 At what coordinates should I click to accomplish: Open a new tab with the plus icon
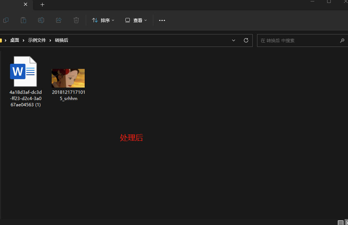[x=42, y=5]
